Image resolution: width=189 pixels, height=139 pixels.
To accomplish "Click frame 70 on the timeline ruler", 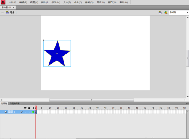I will [x=145, y=108].
